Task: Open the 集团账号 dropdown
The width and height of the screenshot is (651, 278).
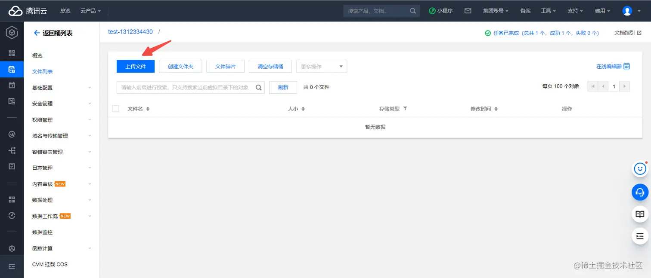Action: click(496, 11)
